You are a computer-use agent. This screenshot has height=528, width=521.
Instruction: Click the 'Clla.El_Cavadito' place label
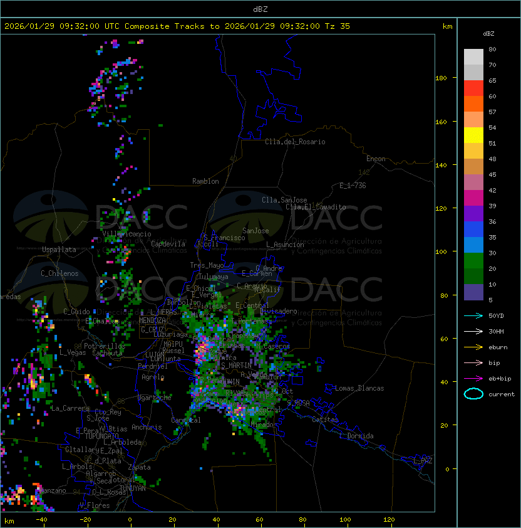[316, 207]
